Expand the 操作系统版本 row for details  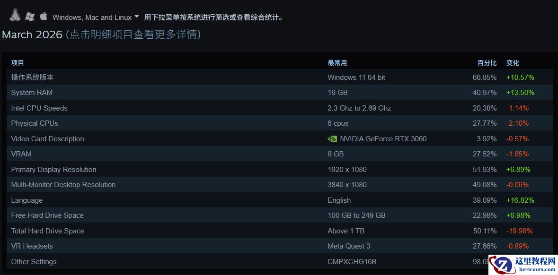[x=38, y=77]
